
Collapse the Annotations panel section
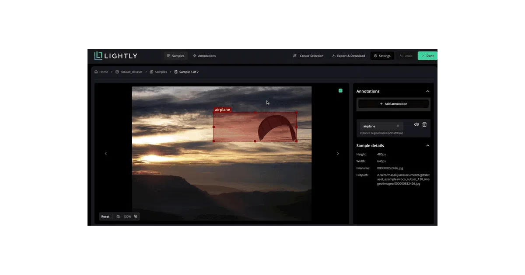coord(428,91)
